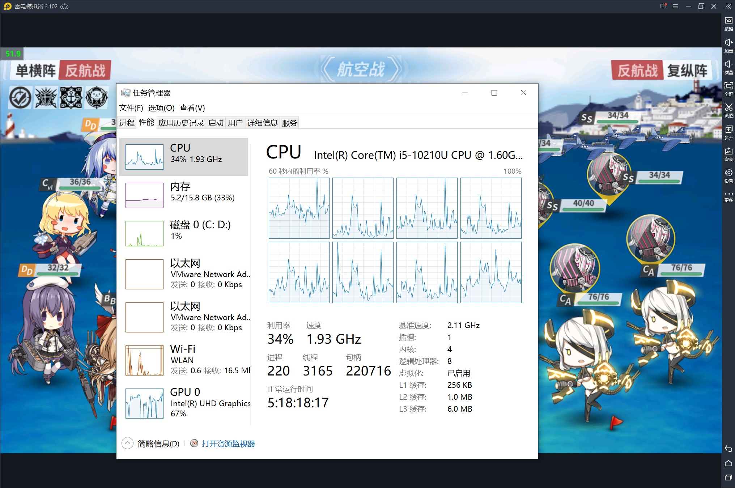Screen dimensions: 735x488
Task: Open the 多开 multi-instance tool
Action: click(x=728, y=132)
